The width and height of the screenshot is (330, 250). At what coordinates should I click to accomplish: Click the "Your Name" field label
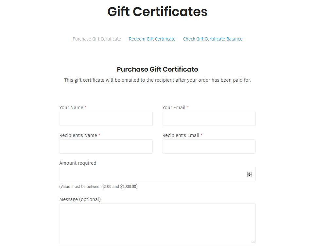pyautogui.click(x=71, y=108)
